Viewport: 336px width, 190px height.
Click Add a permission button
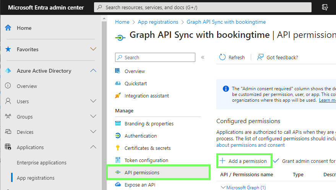244,161
